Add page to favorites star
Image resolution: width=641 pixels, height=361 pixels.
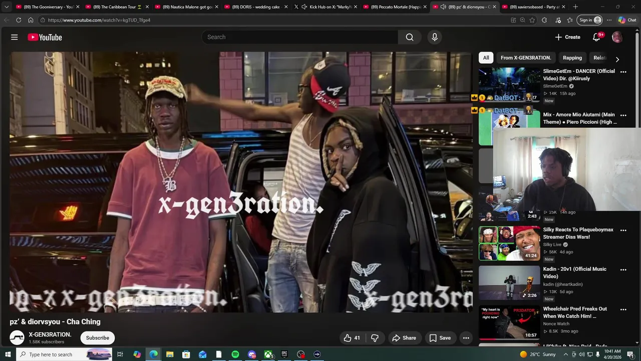(532, 20)
